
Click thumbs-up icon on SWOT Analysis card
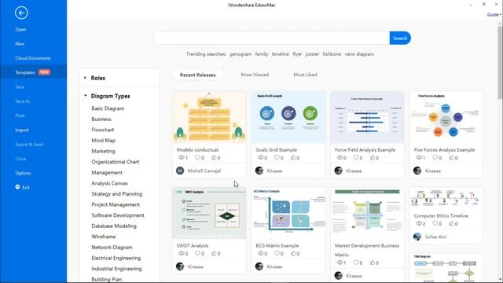coord(214,253)
